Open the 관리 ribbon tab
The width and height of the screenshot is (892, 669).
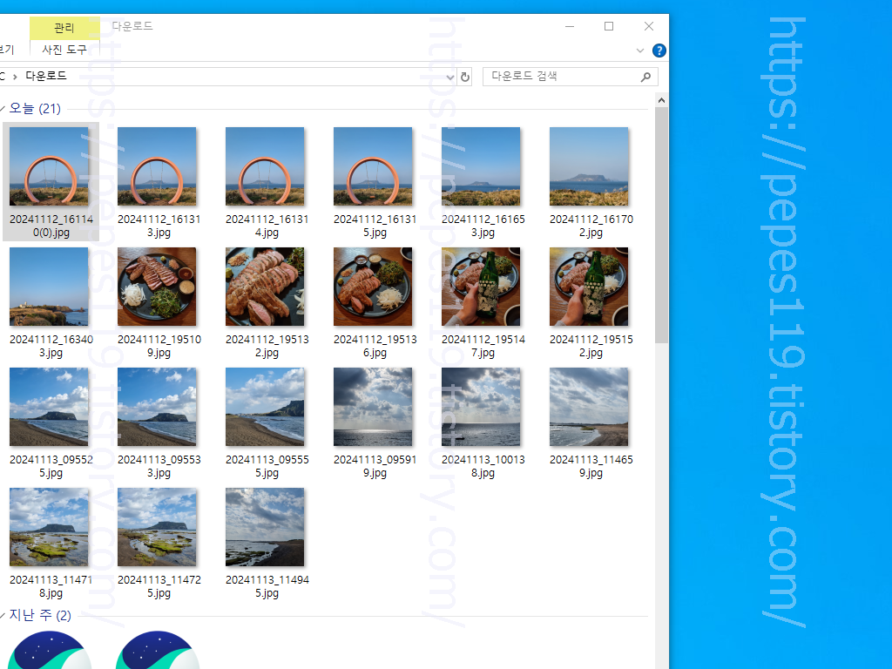(64, 28)
